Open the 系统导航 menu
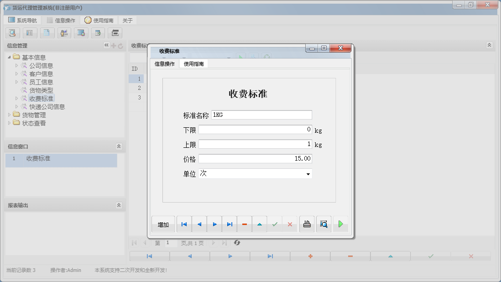The image size is (501, 282). (x=22, y=20)
